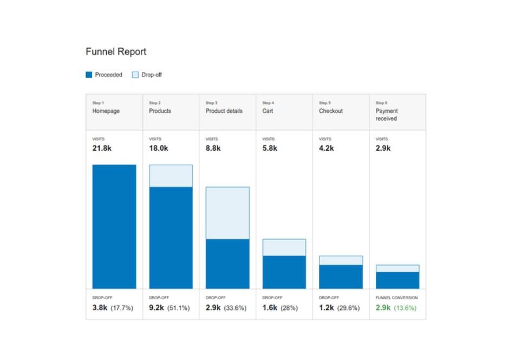This screenshot has height=361, width=509.
Task: Select the Step 4 Cart header
Action: 284,112
